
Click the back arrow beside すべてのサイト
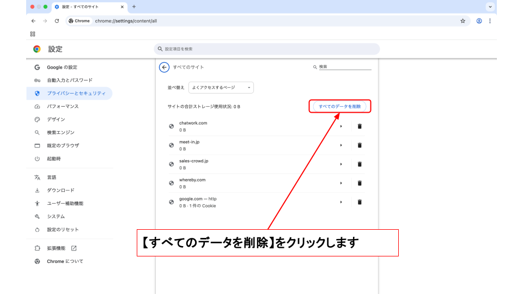(164, 67)
